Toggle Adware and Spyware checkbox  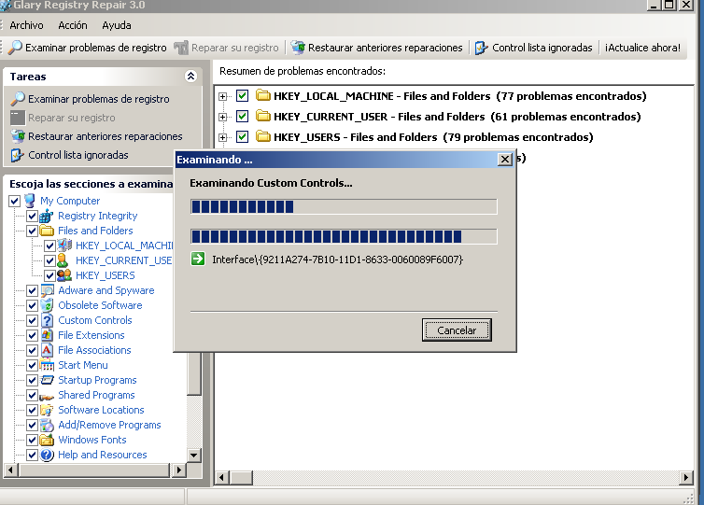tap(32, 290)
